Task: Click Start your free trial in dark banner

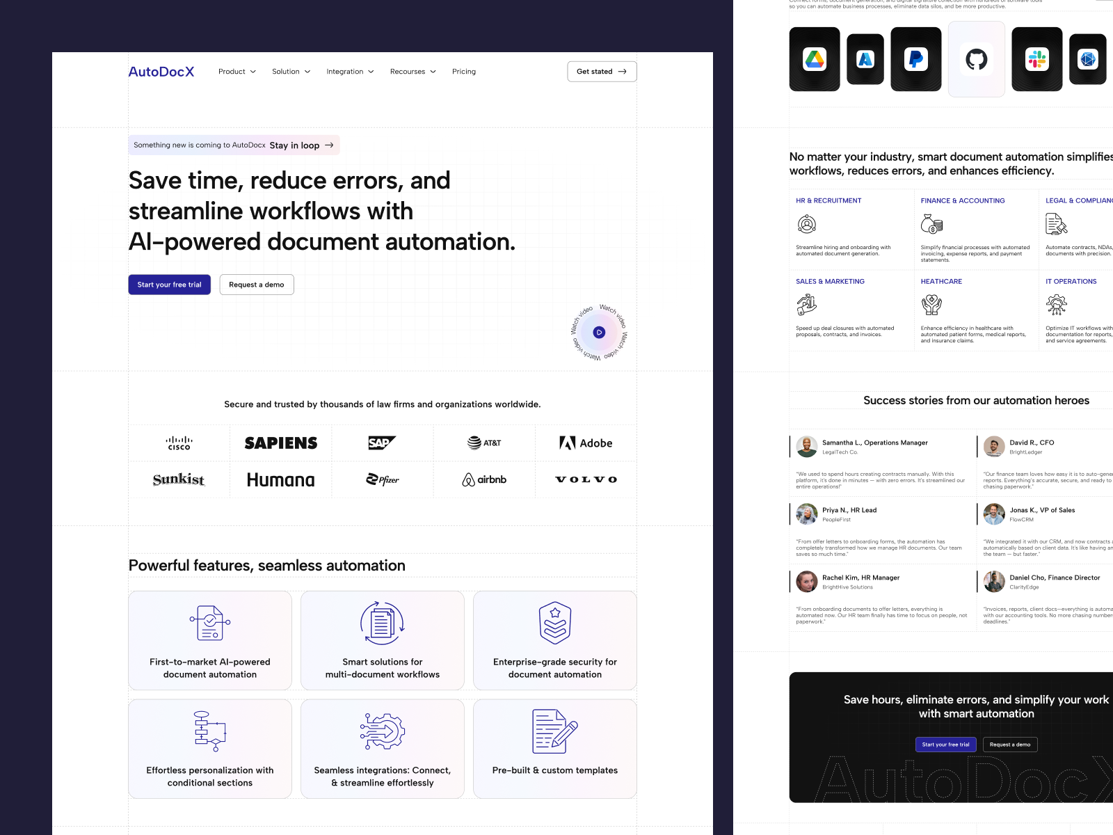Action: [x=946, y=745]
